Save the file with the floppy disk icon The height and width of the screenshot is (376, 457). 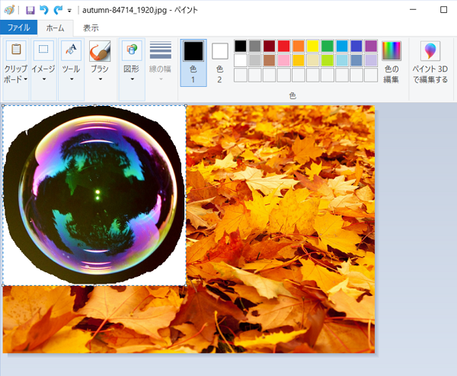[x=30, y=10]
